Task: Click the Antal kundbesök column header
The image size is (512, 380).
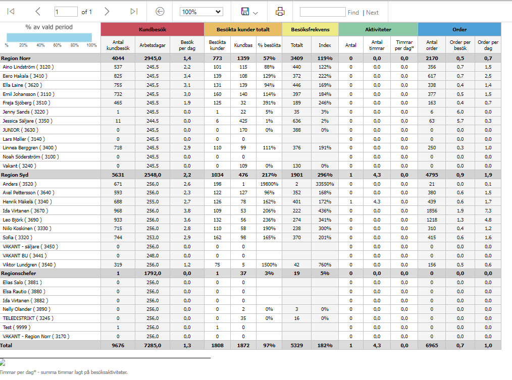Action: pos(118,45)
